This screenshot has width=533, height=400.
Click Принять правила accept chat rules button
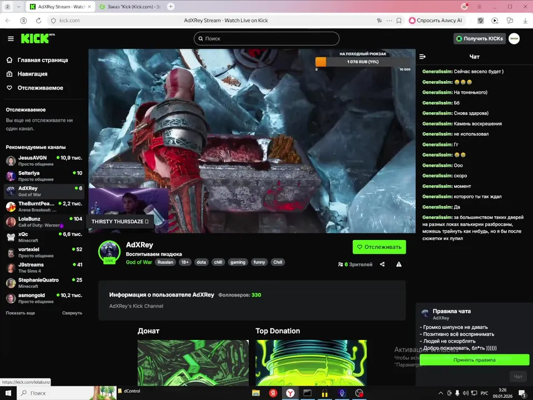point(474,360)
